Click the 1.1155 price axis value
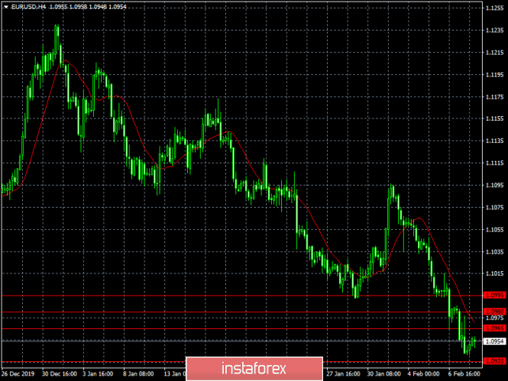The width and height of the screenshot is (508, 381). point(495,119)
